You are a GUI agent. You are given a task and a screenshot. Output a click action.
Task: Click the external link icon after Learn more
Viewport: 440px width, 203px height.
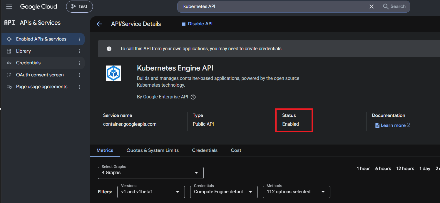[409, 125]
